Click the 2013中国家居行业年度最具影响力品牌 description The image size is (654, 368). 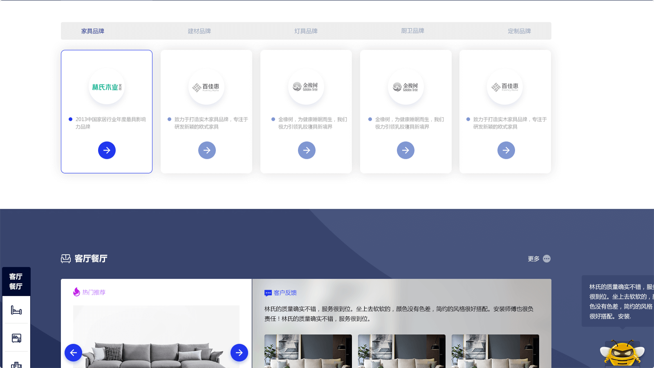pyautogui.click(x=110, y=123)
